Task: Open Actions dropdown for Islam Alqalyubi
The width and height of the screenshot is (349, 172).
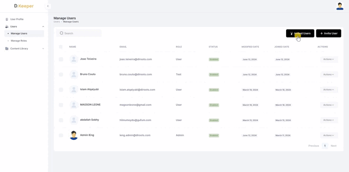Action: tap(329, 90)
